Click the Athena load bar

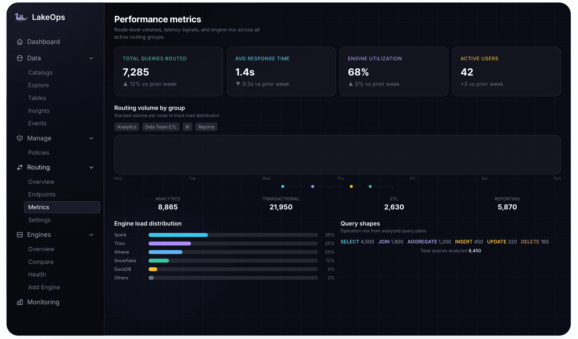[x=233, y=252]
